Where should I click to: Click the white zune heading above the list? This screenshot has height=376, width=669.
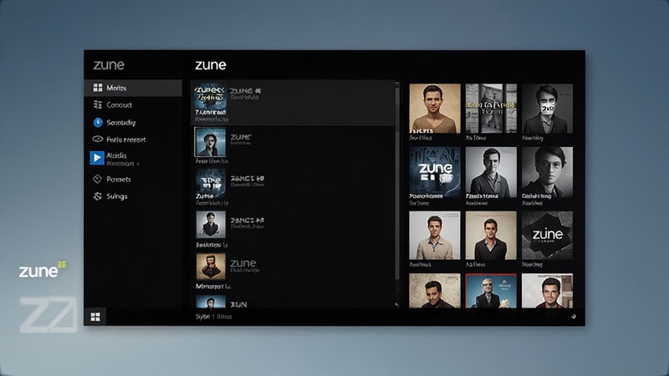point(211,65)
